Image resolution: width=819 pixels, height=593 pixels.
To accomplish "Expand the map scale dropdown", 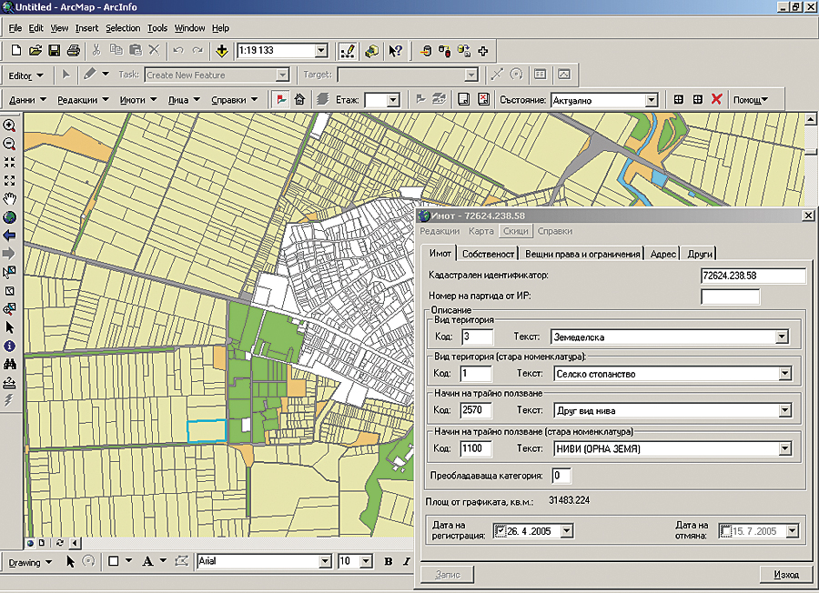I will coord(321,51).
